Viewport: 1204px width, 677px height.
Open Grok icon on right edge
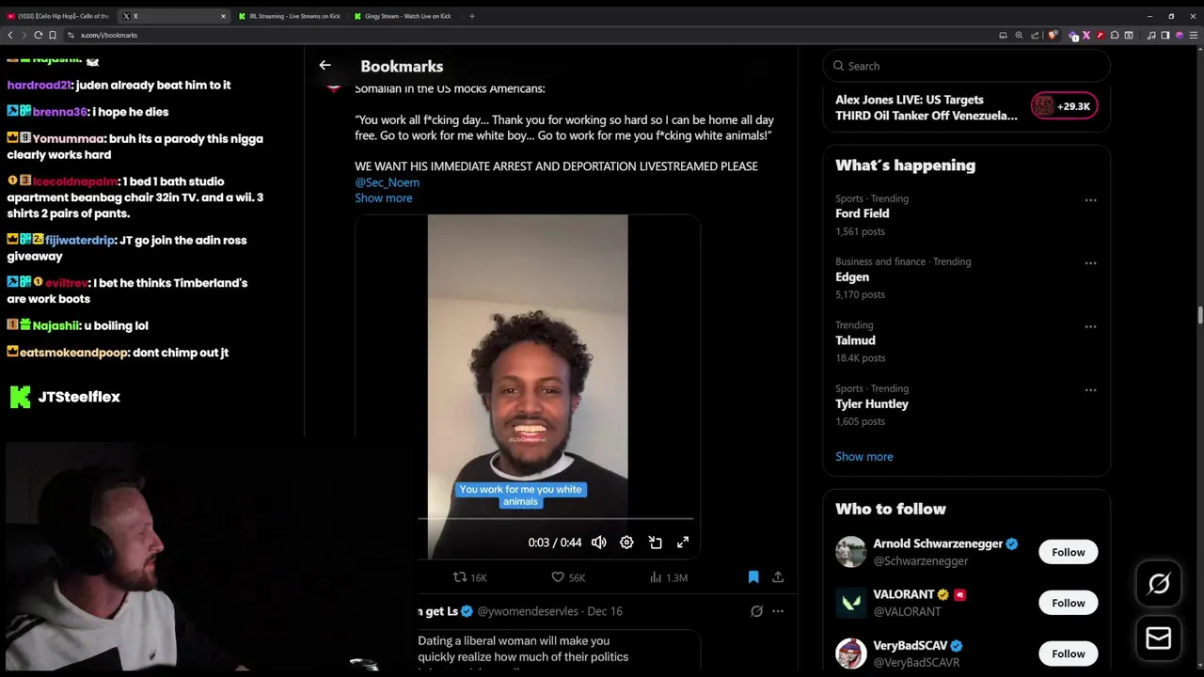point(1159,584)
